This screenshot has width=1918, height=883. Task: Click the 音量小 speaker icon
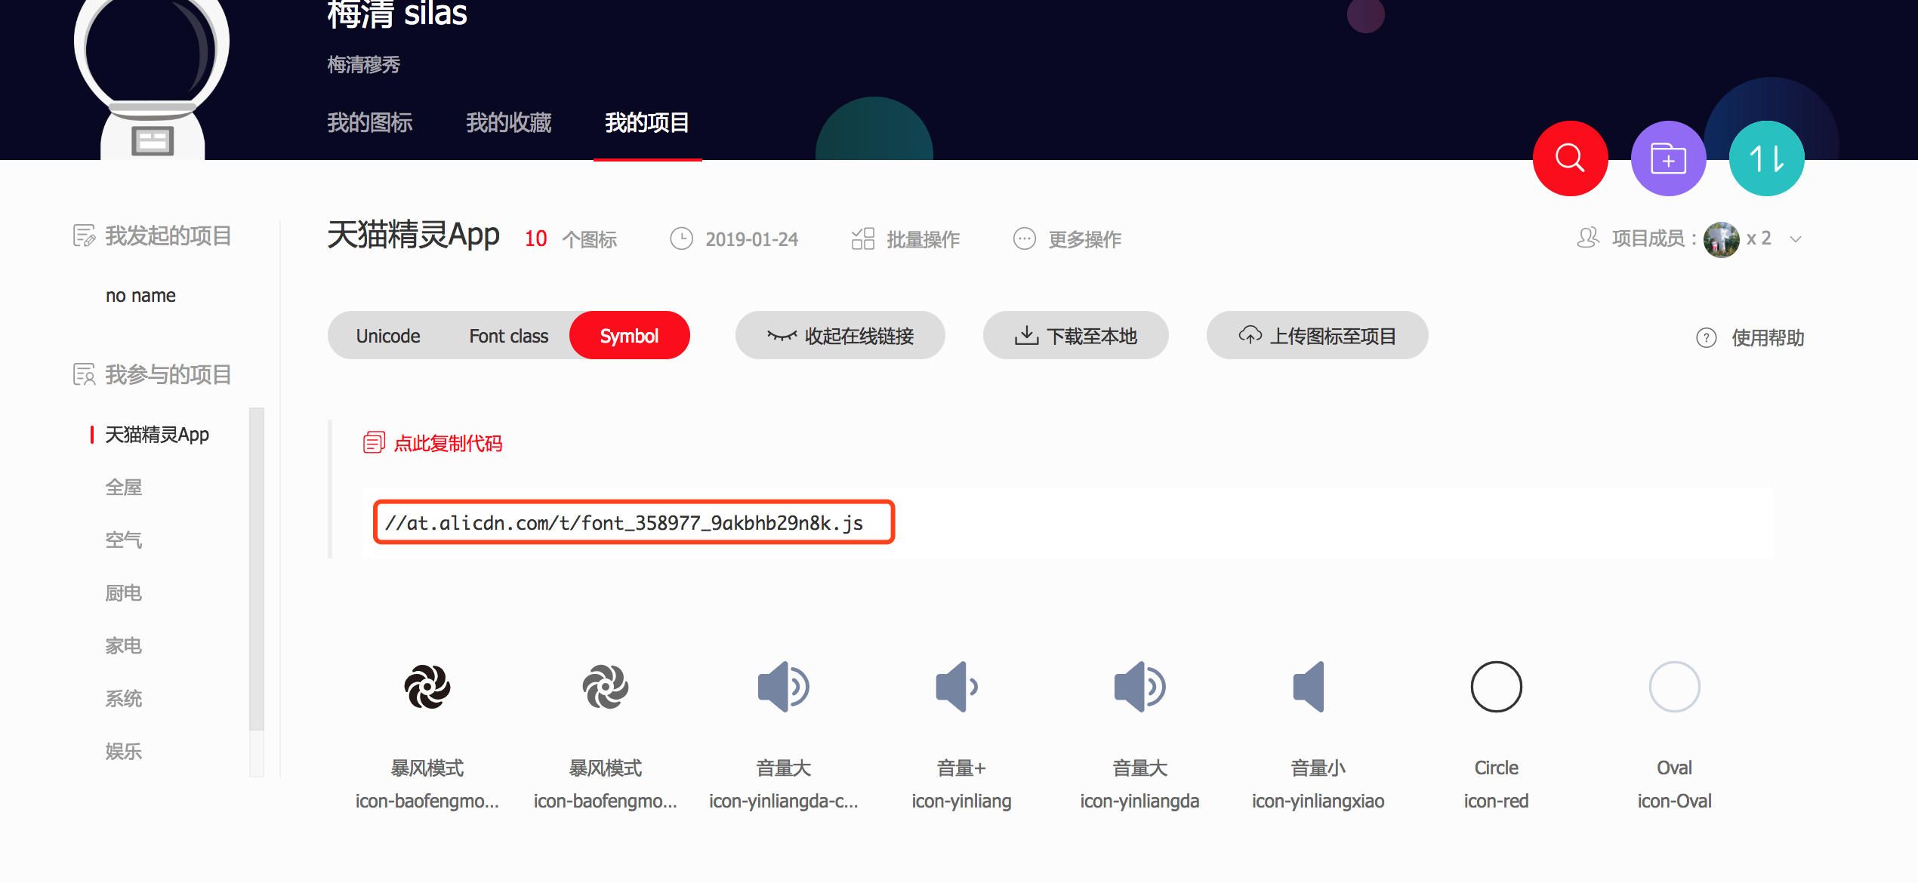coord(1310,687)
